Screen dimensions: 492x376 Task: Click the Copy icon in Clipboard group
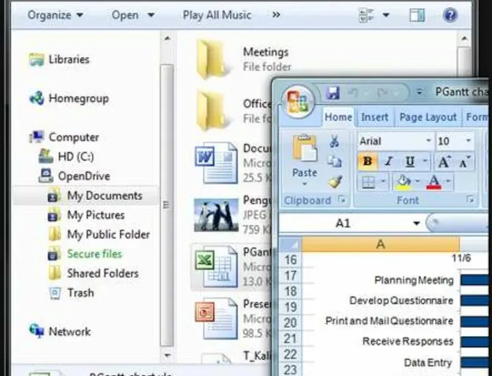pyautogui.click(x=334, y=162)
